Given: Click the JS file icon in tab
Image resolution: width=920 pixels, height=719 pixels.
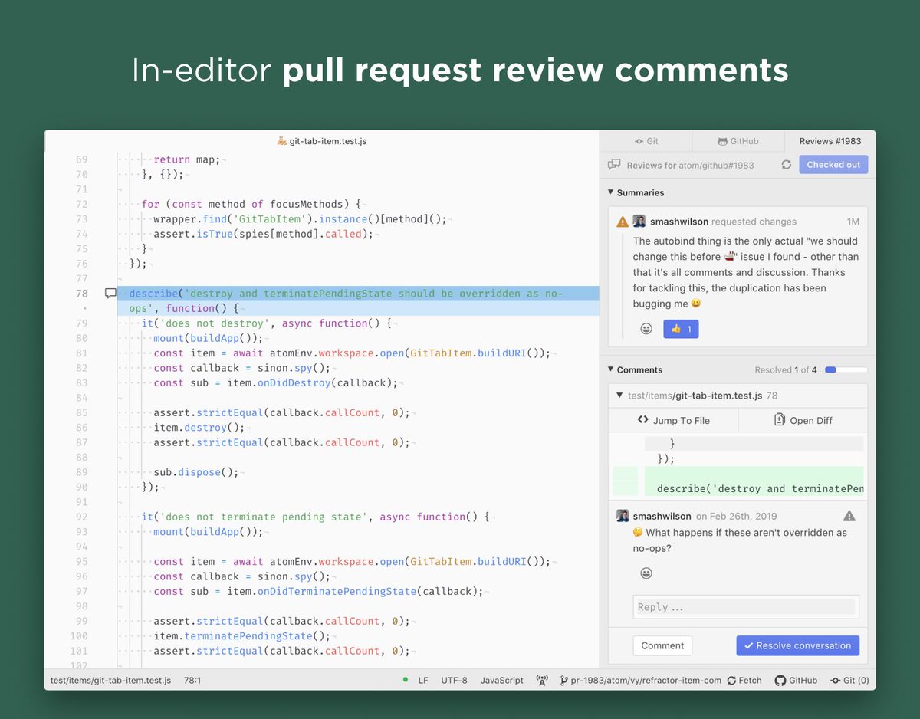Looking at the screenshot, I should pyautogui.click(x=282, y=141).
